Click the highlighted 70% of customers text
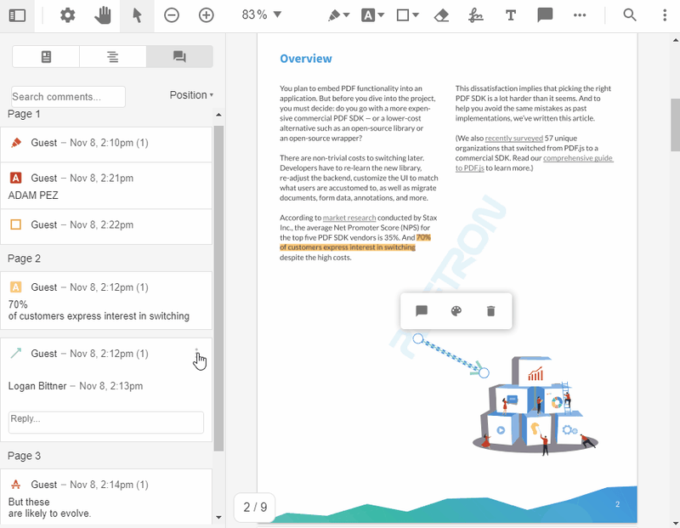Viewport: 680px width, 528px height. (x=348, y=247)
